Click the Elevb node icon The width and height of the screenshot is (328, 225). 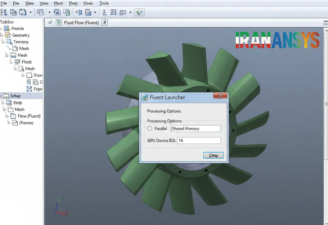(9, 103)
